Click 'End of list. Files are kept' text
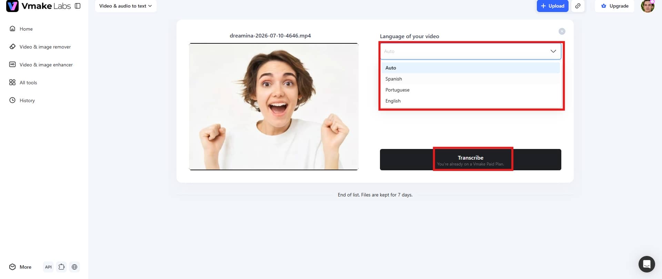The image size is (662, 279). pos(375,195)
